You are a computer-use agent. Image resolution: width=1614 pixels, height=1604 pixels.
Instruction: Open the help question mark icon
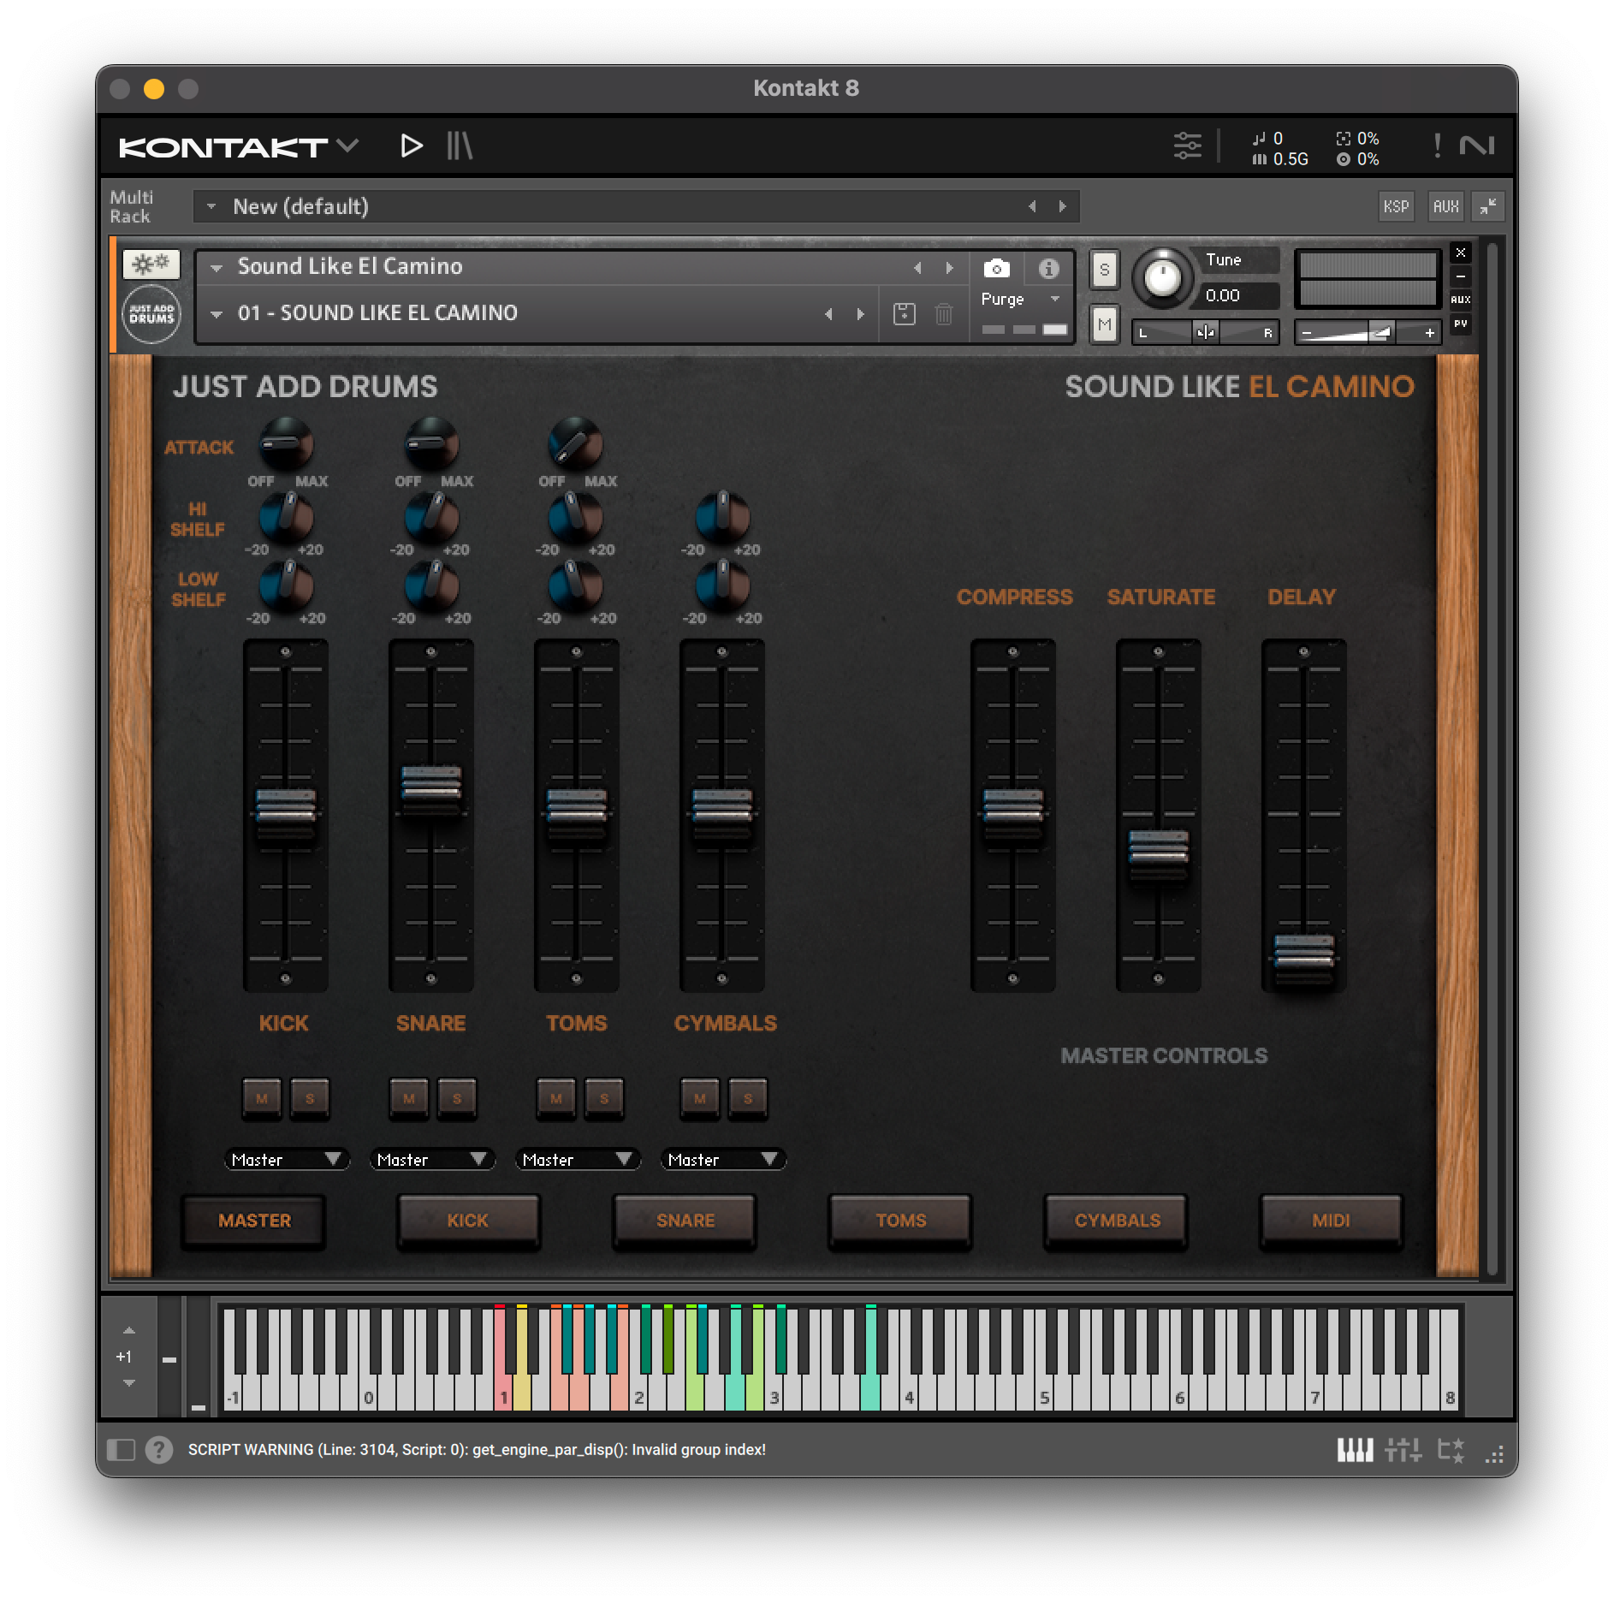coord(159,1449)
